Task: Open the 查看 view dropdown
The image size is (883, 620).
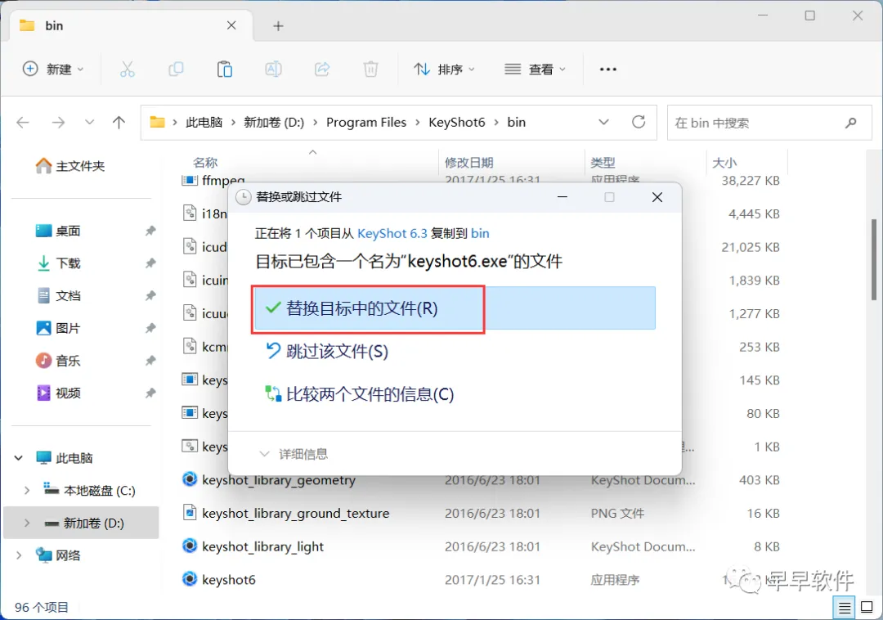Action: (535, 70)
